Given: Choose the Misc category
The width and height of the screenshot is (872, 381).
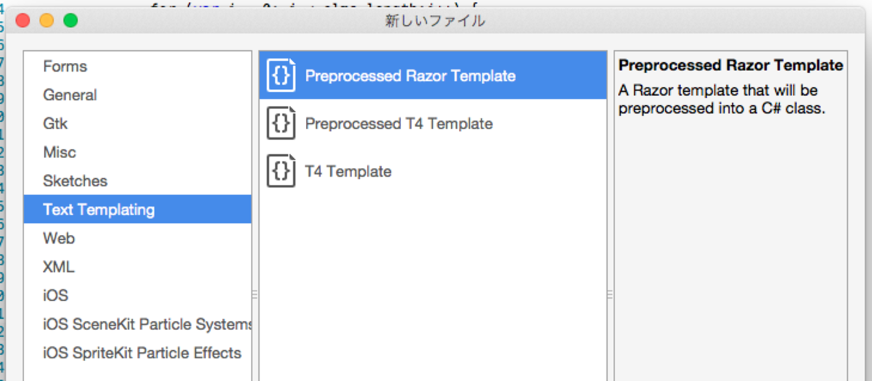Looking at the screenshot, I should coord(60,152).
